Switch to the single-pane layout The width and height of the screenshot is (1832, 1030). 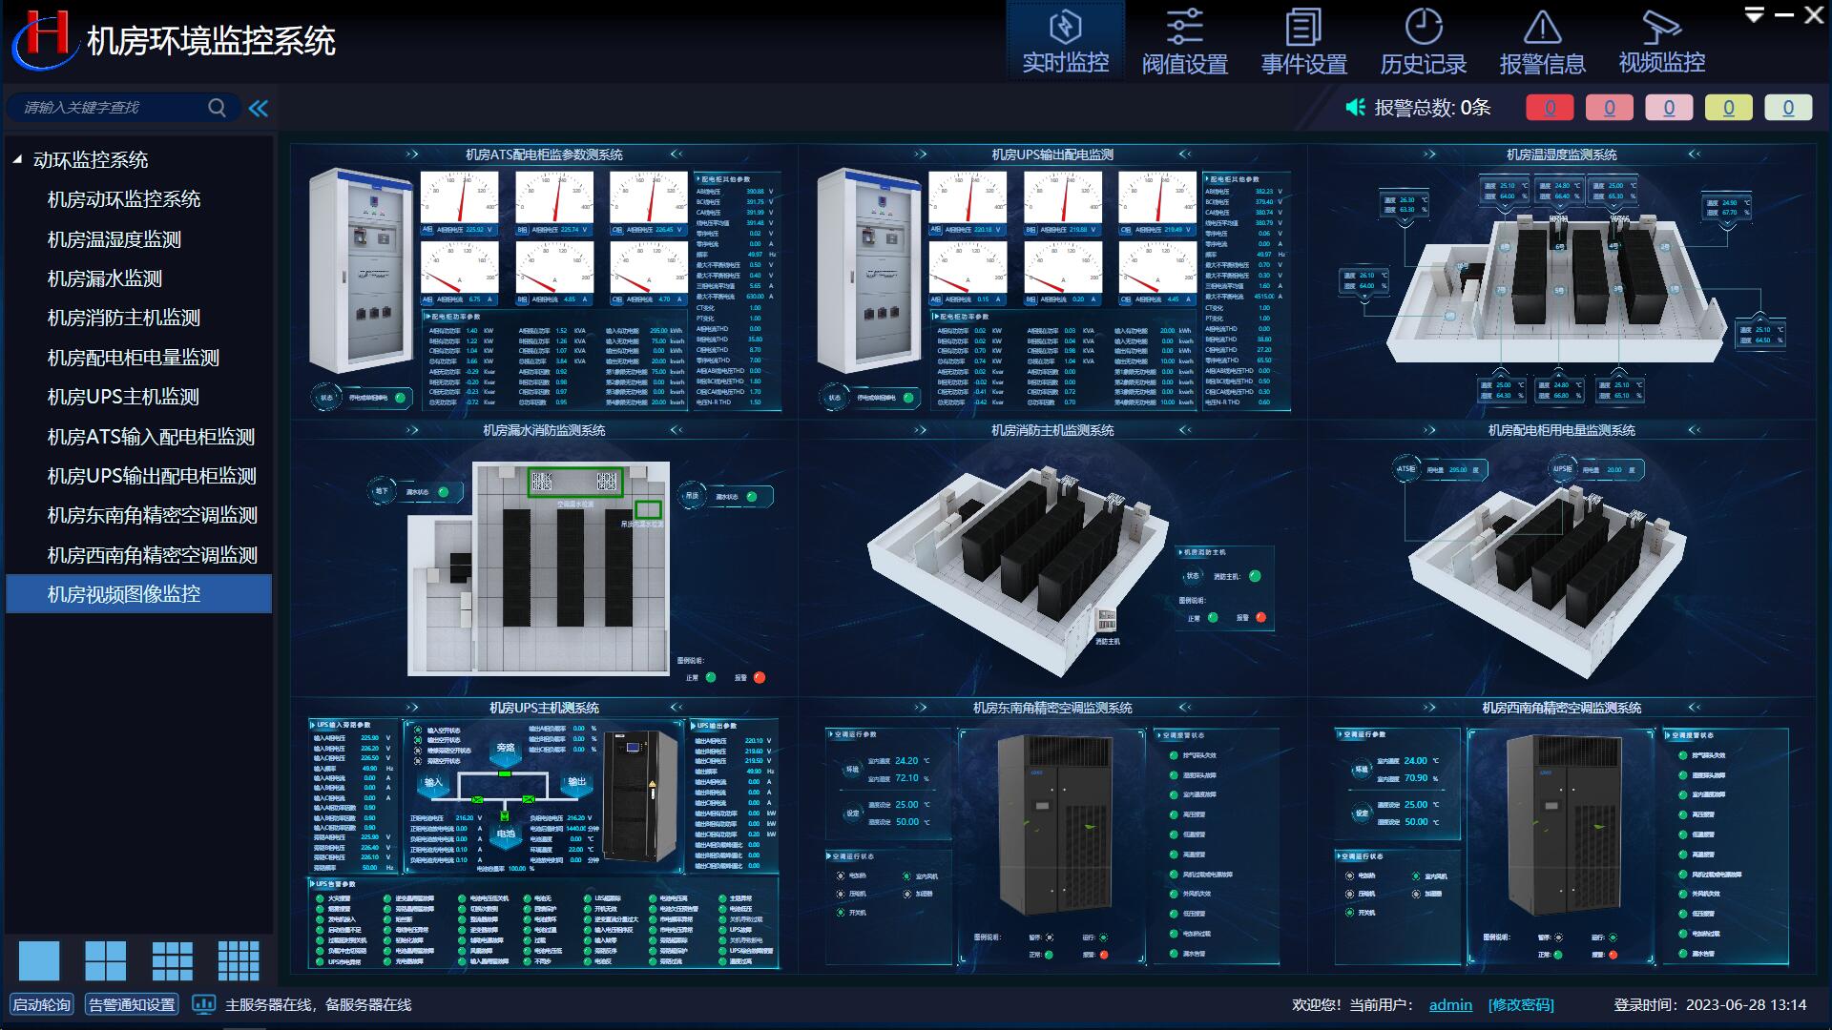pyautogui.click(x=39, y=960)
